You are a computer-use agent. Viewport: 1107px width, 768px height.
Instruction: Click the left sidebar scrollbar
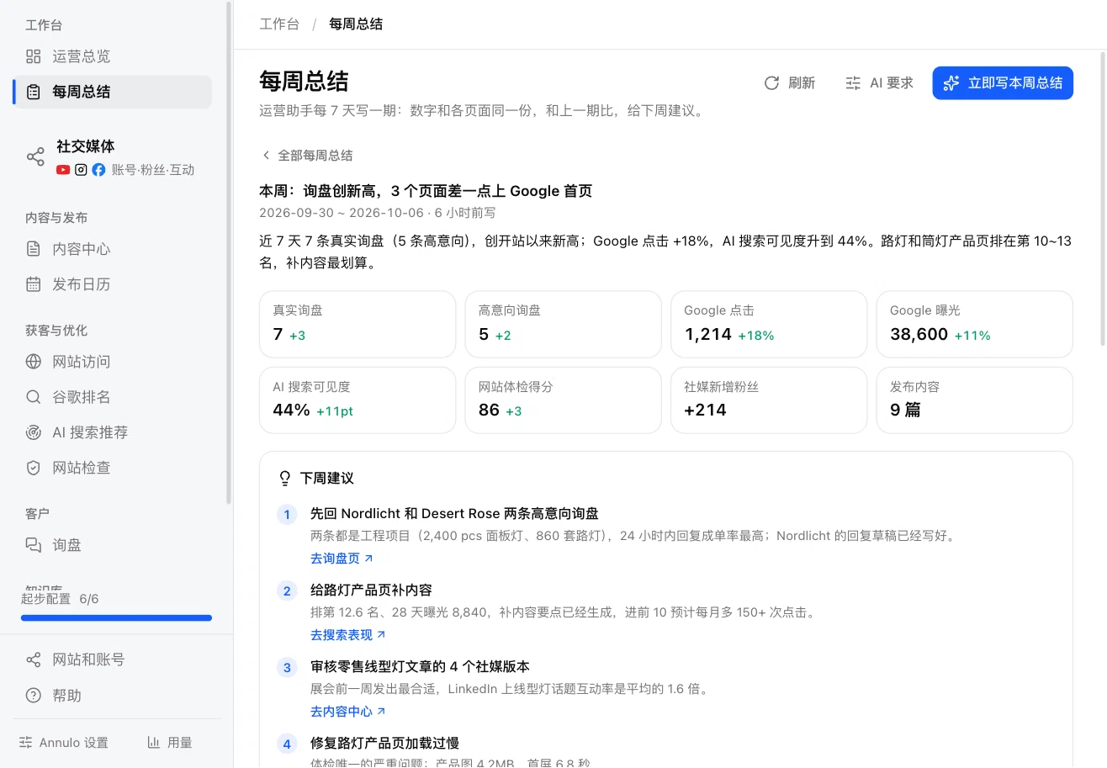click(229, 252)
